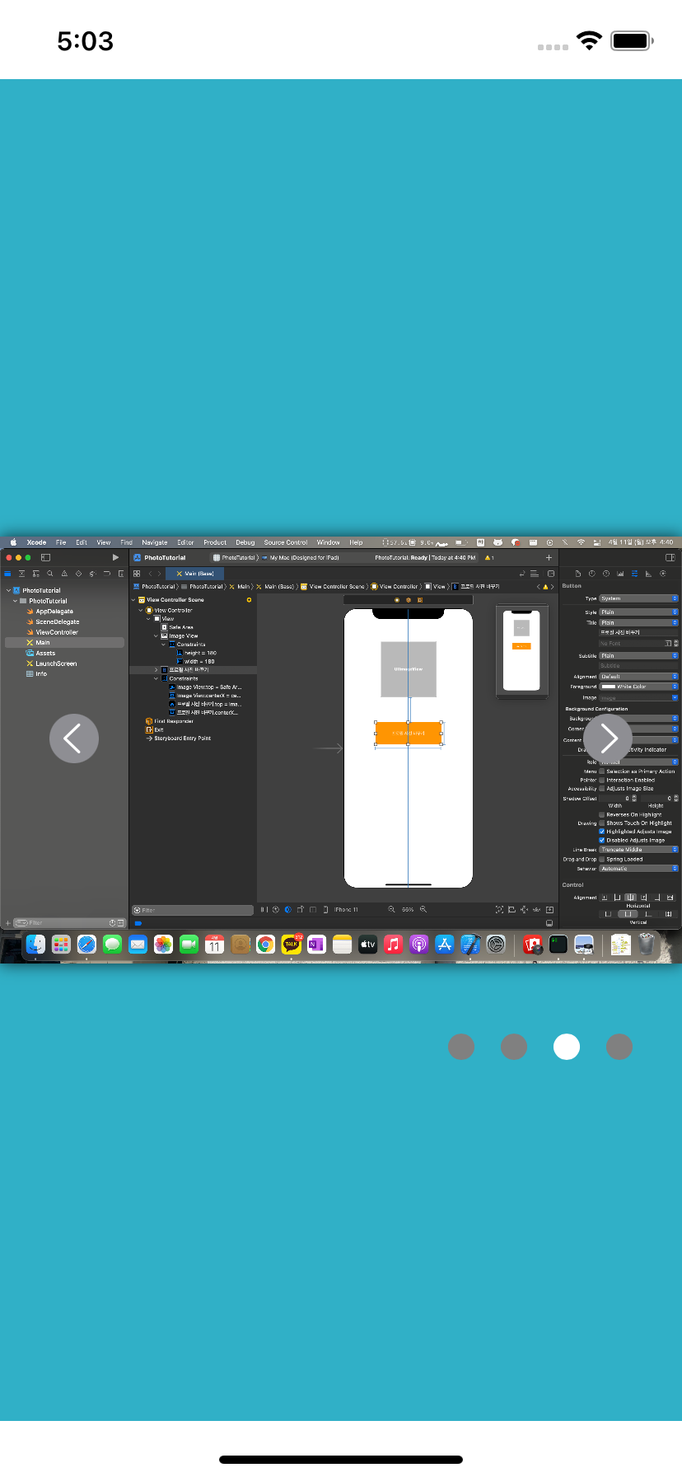Select the Project navigator folder icon
This screenshot has width=682, height=1477.
[x=7, y=574]
